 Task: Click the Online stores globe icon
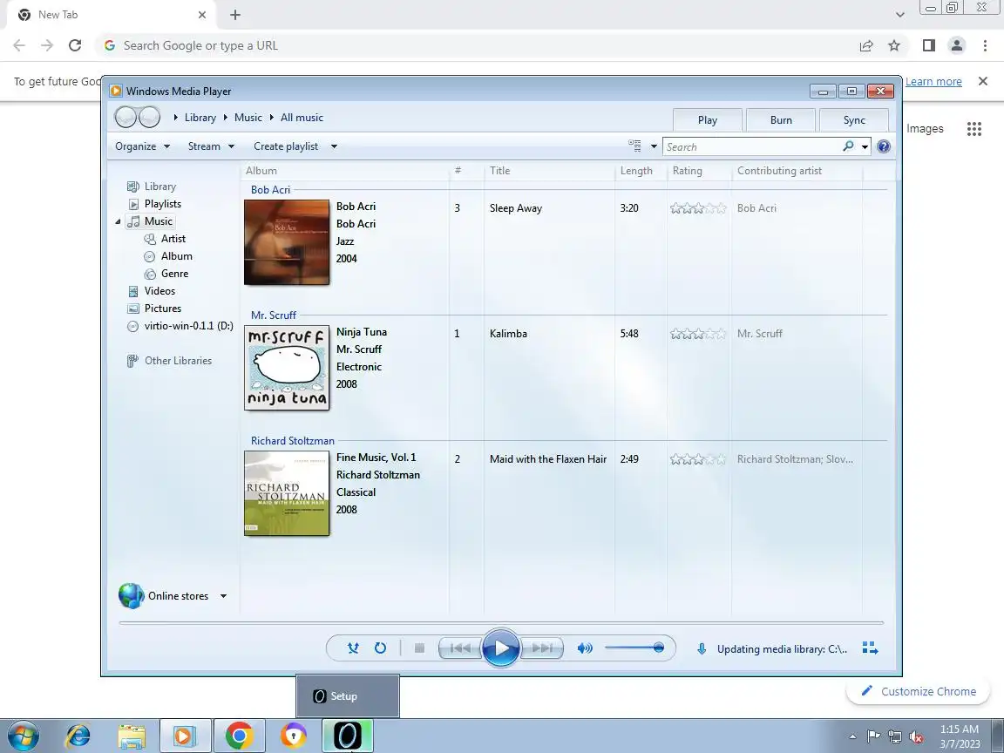pos(132,595)
